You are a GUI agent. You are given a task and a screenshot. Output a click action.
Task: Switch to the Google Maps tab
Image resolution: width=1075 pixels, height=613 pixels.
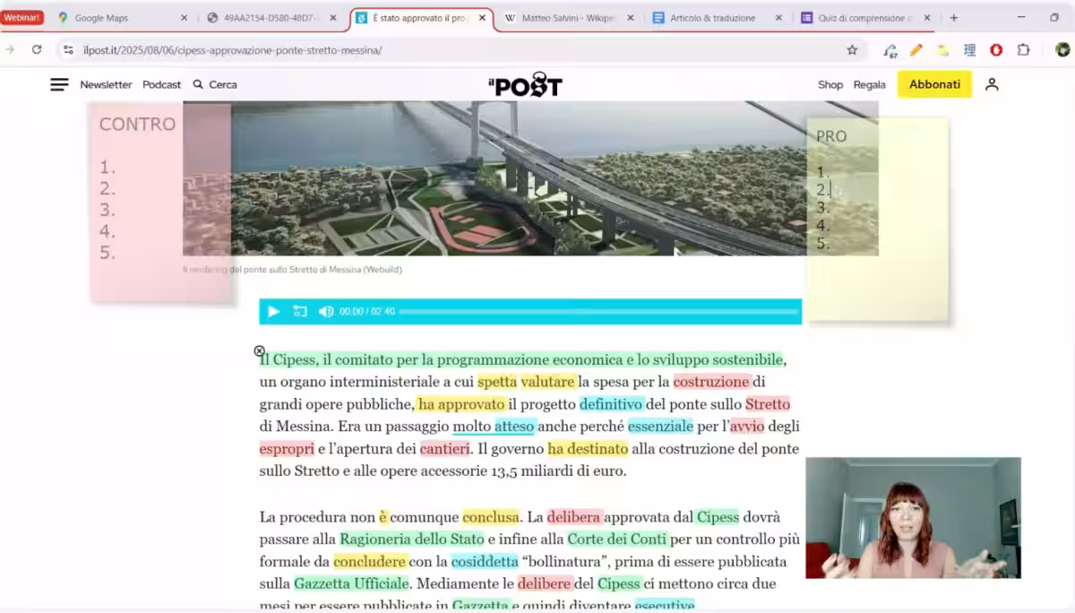point(116,18)
